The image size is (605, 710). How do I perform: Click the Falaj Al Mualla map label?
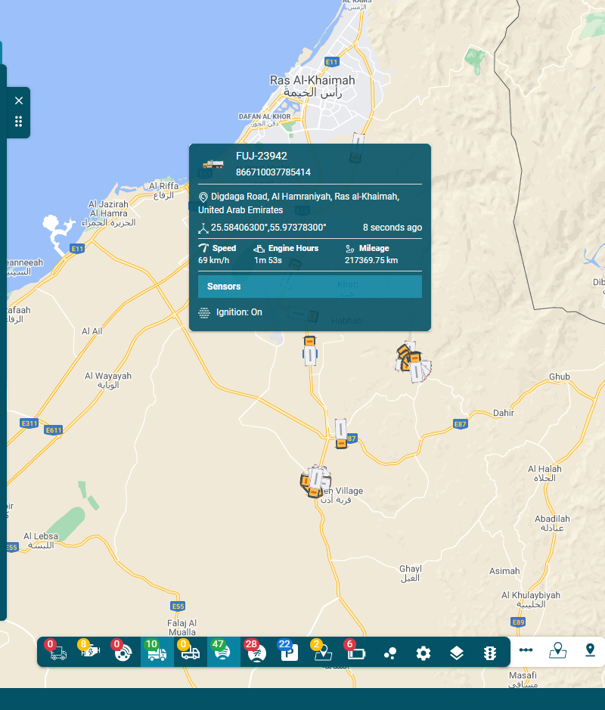pos(182,628)
